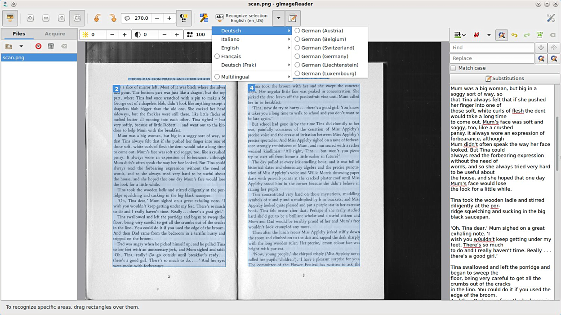561x315 pixels.
Task: Increase the rotation angle with plus button
Action: tap(169, 18)
